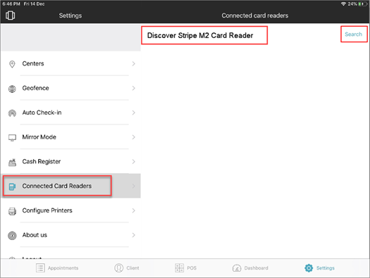Expand the Auto Check-in row chevron
The height and width of the screenshot is (278, 370).
point(134,113)
